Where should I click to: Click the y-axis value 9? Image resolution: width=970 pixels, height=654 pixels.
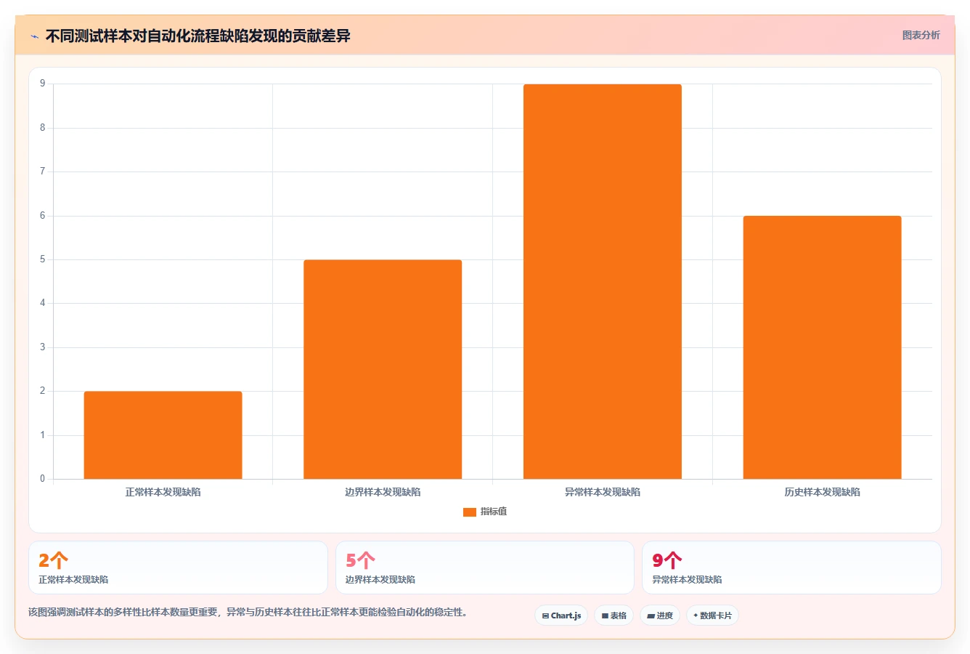pyautogui.click(x=43, y=84)
